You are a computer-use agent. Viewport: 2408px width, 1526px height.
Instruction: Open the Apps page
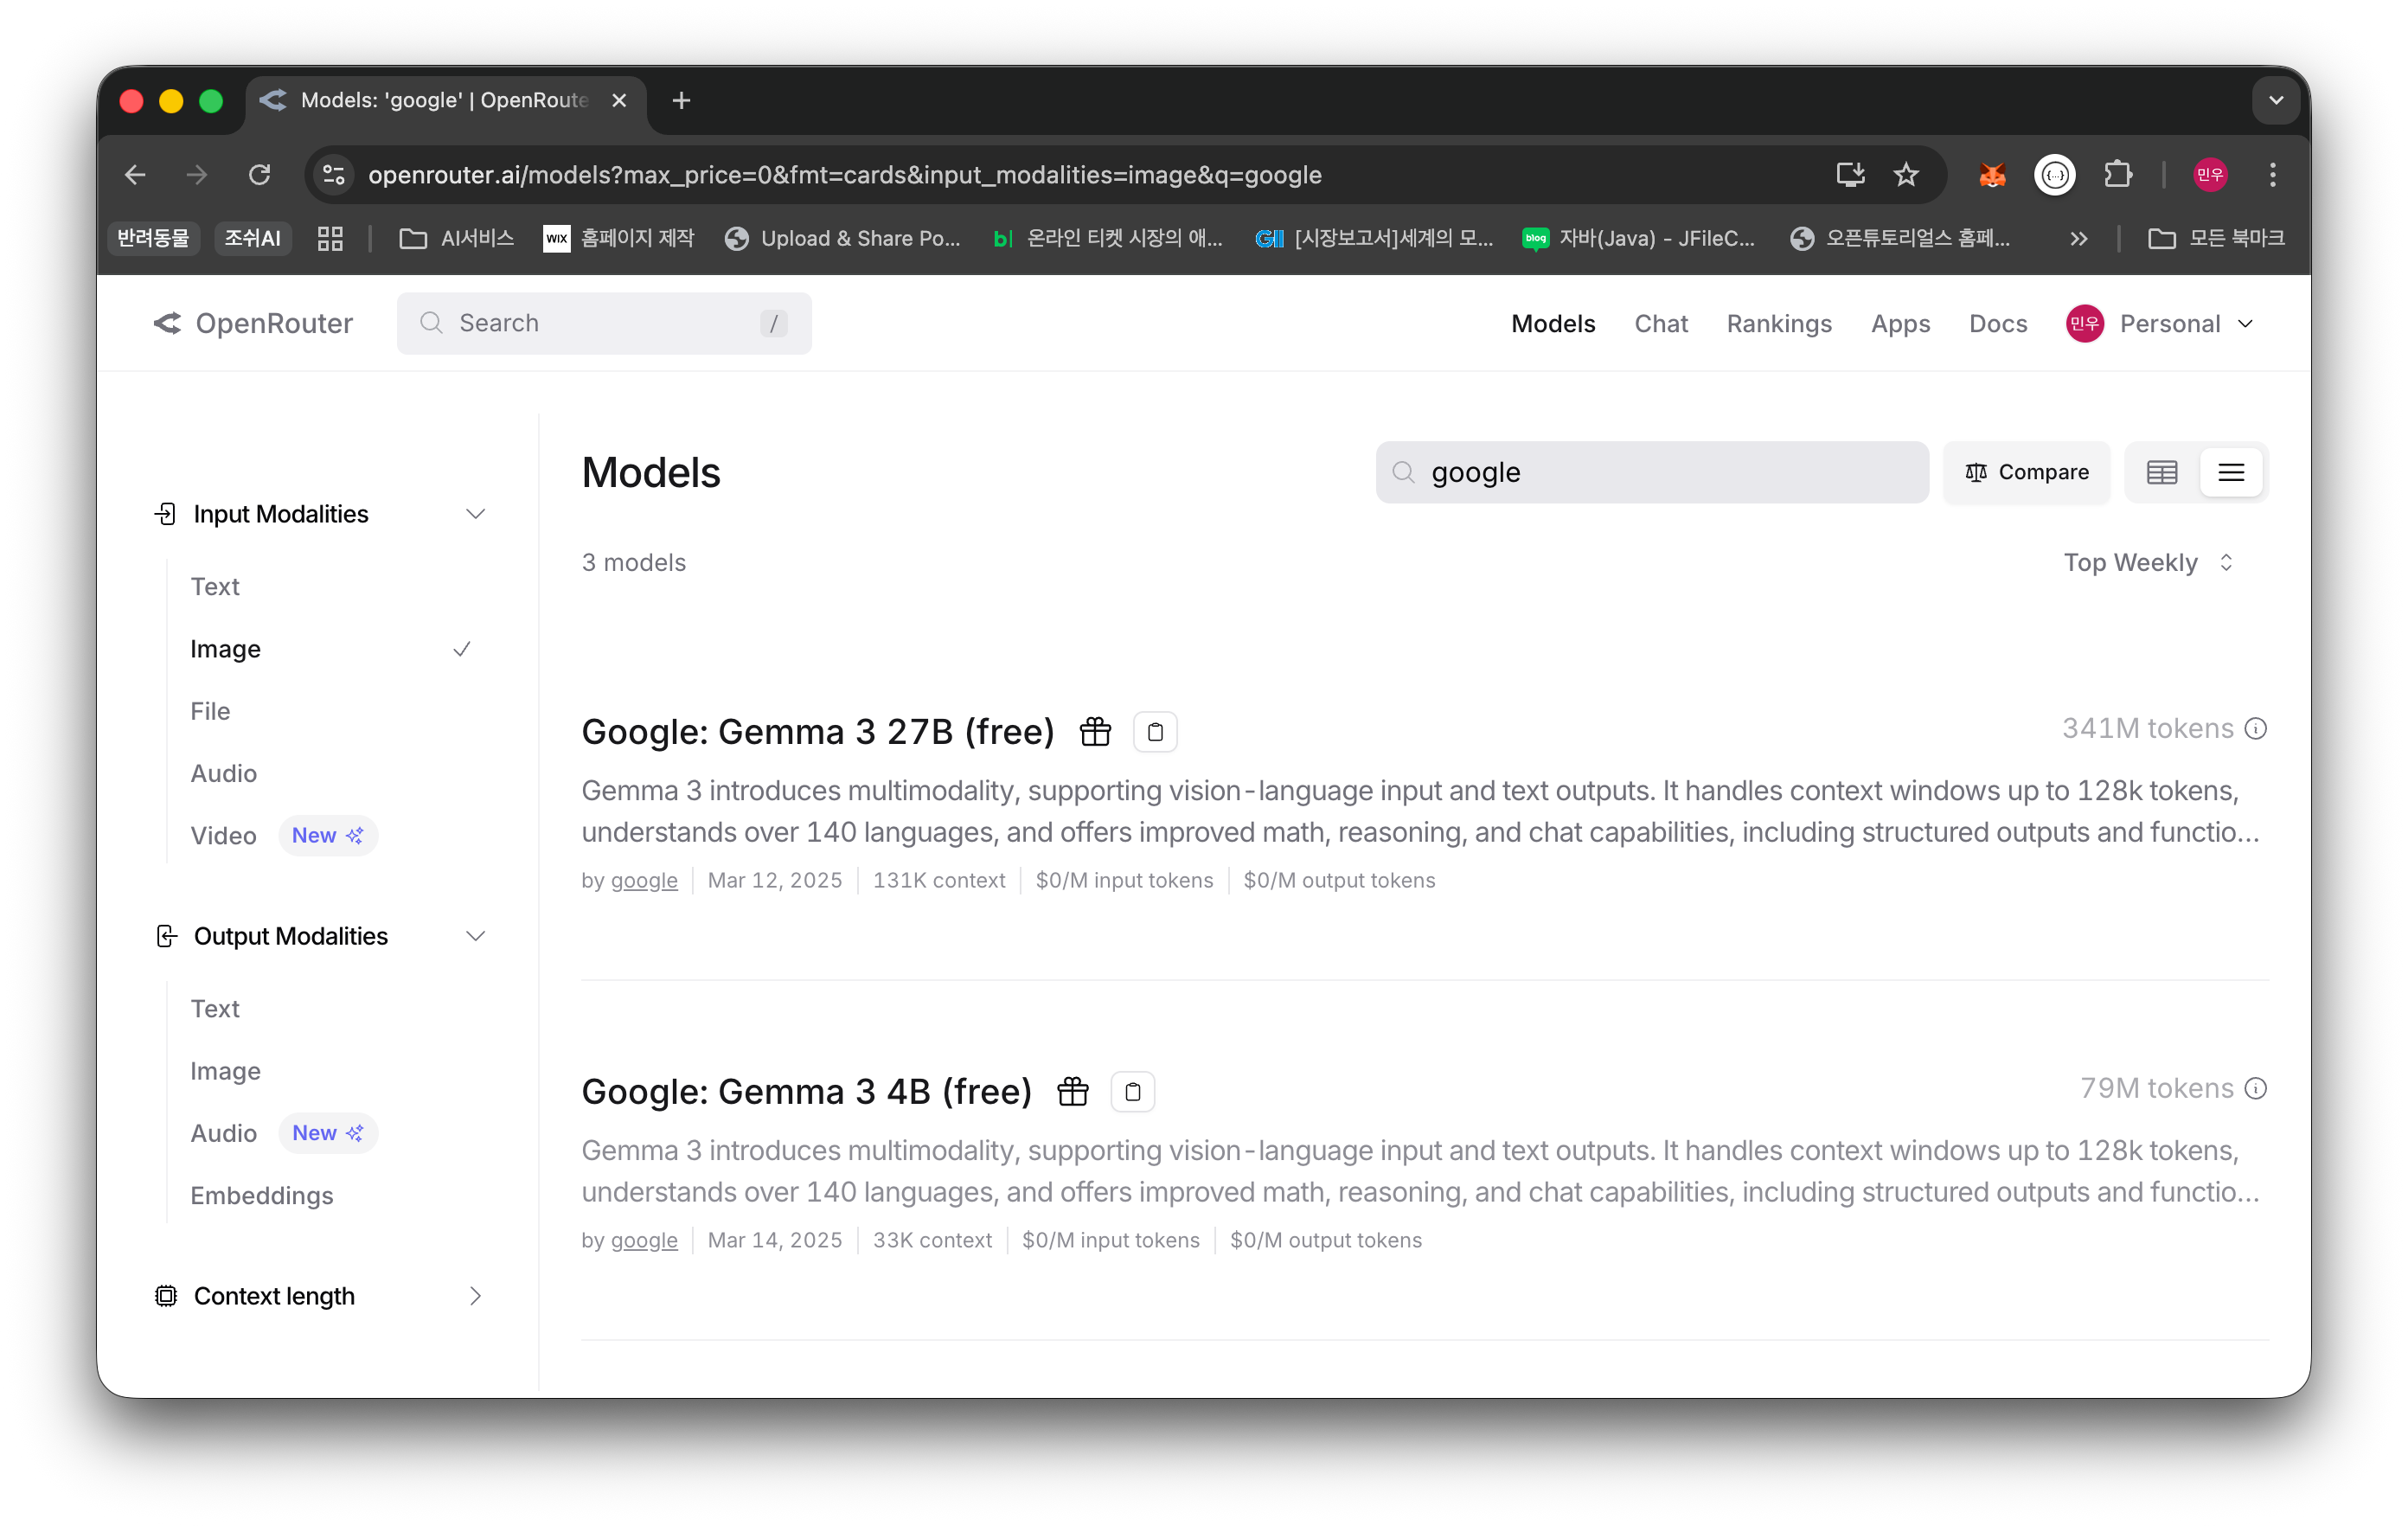point(1900,323)
